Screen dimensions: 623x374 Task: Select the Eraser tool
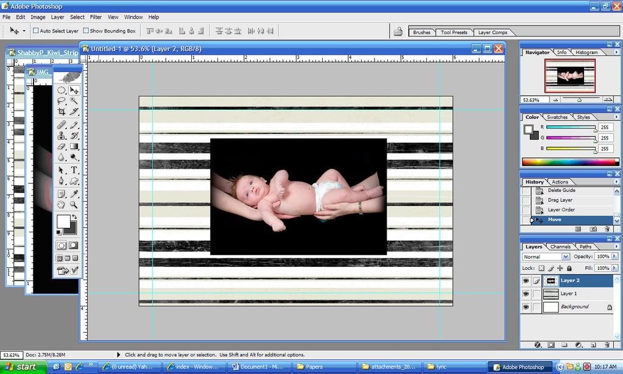[x=62, y=147]
